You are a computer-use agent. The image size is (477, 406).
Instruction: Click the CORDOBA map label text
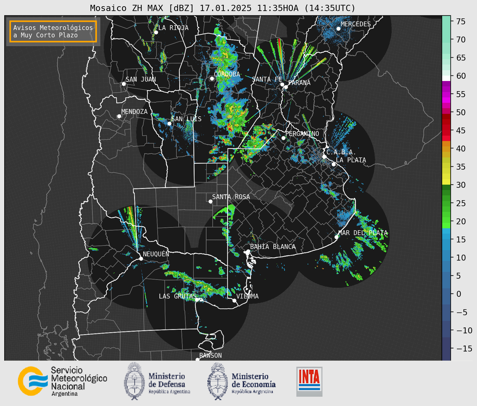227,74
